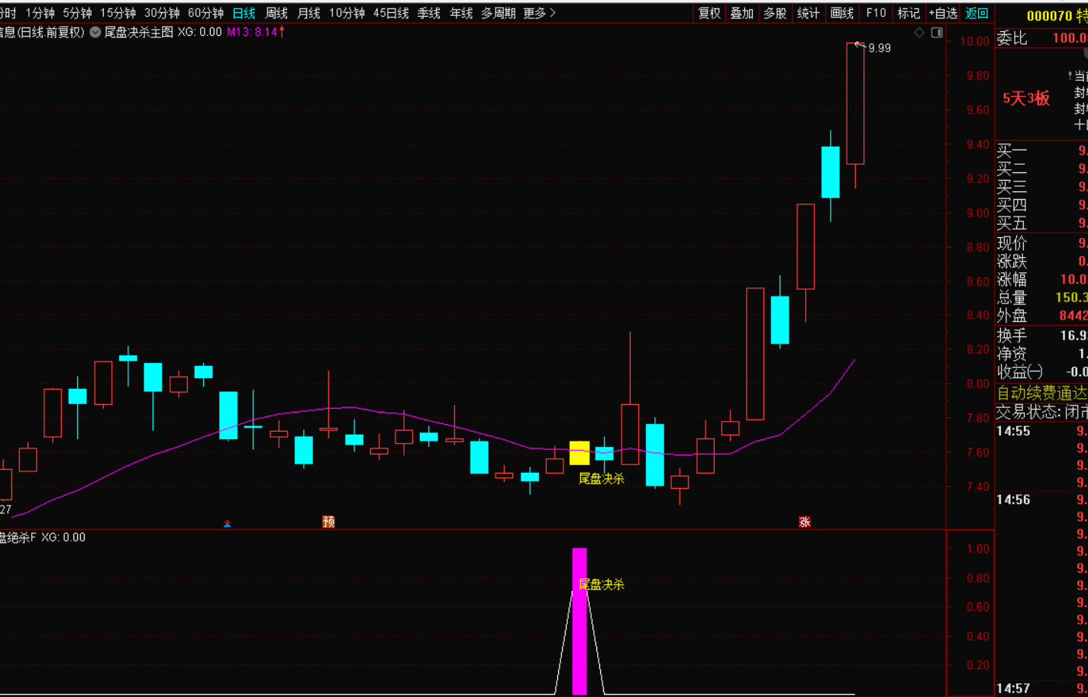Image resolution: width=1088 pixels, height=697 pixels.
Task: Add stock via +自选 button
Action: coord(943,13)
